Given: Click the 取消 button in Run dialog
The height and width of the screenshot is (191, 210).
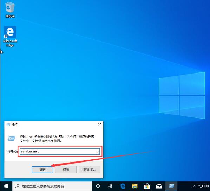Looking at the screenshot, I should (x=66, y=170).
